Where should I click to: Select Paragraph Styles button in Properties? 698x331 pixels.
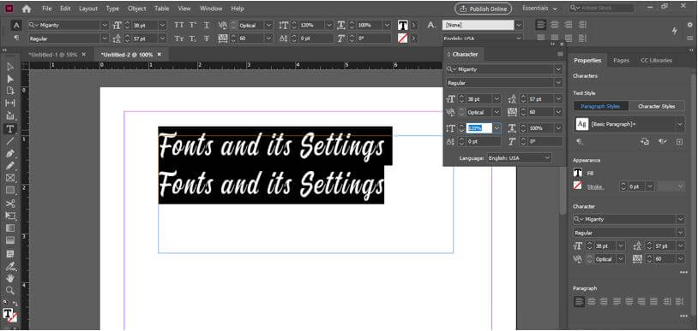point(601,106)
